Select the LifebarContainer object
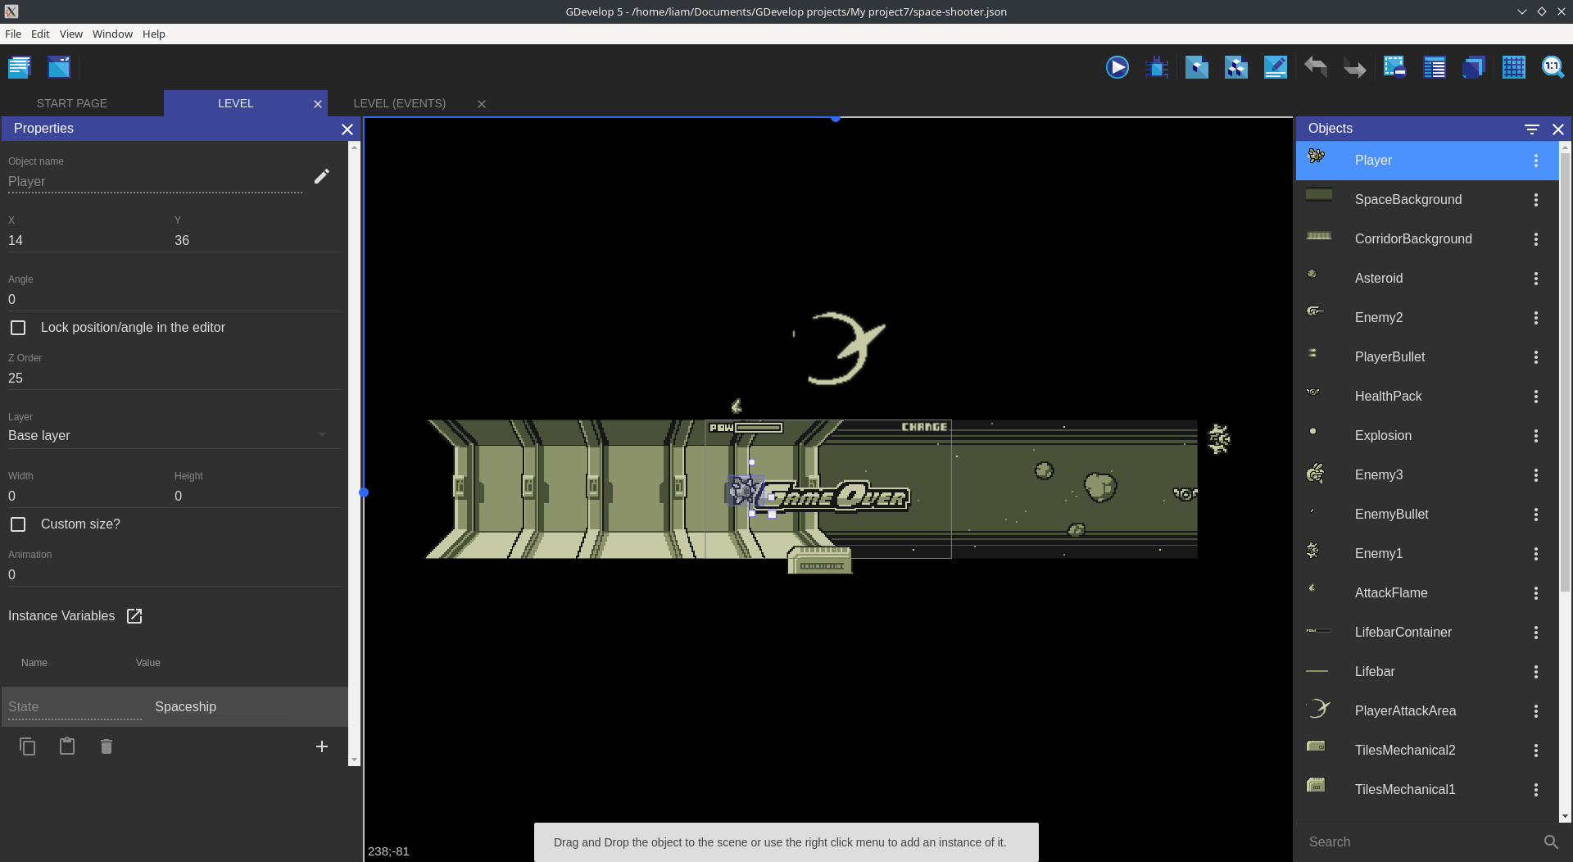Viewport: 1573px width, 862px height. 1427,633
